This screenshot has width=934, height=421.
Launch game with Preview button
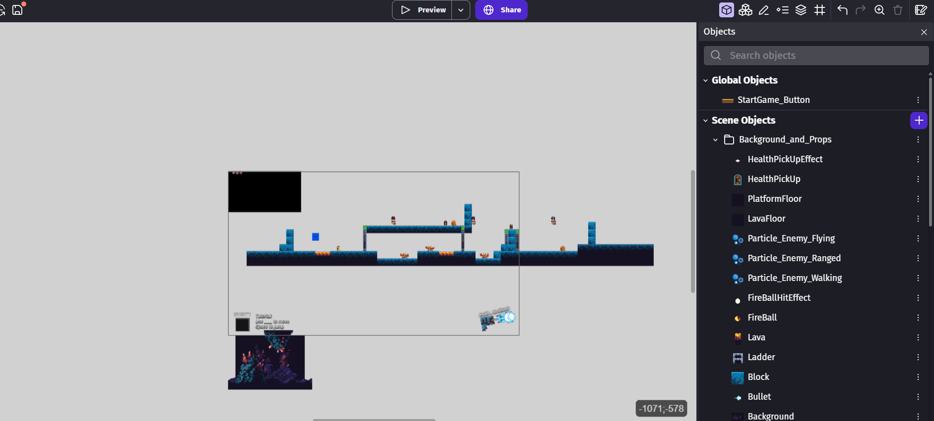coord(422,10)
